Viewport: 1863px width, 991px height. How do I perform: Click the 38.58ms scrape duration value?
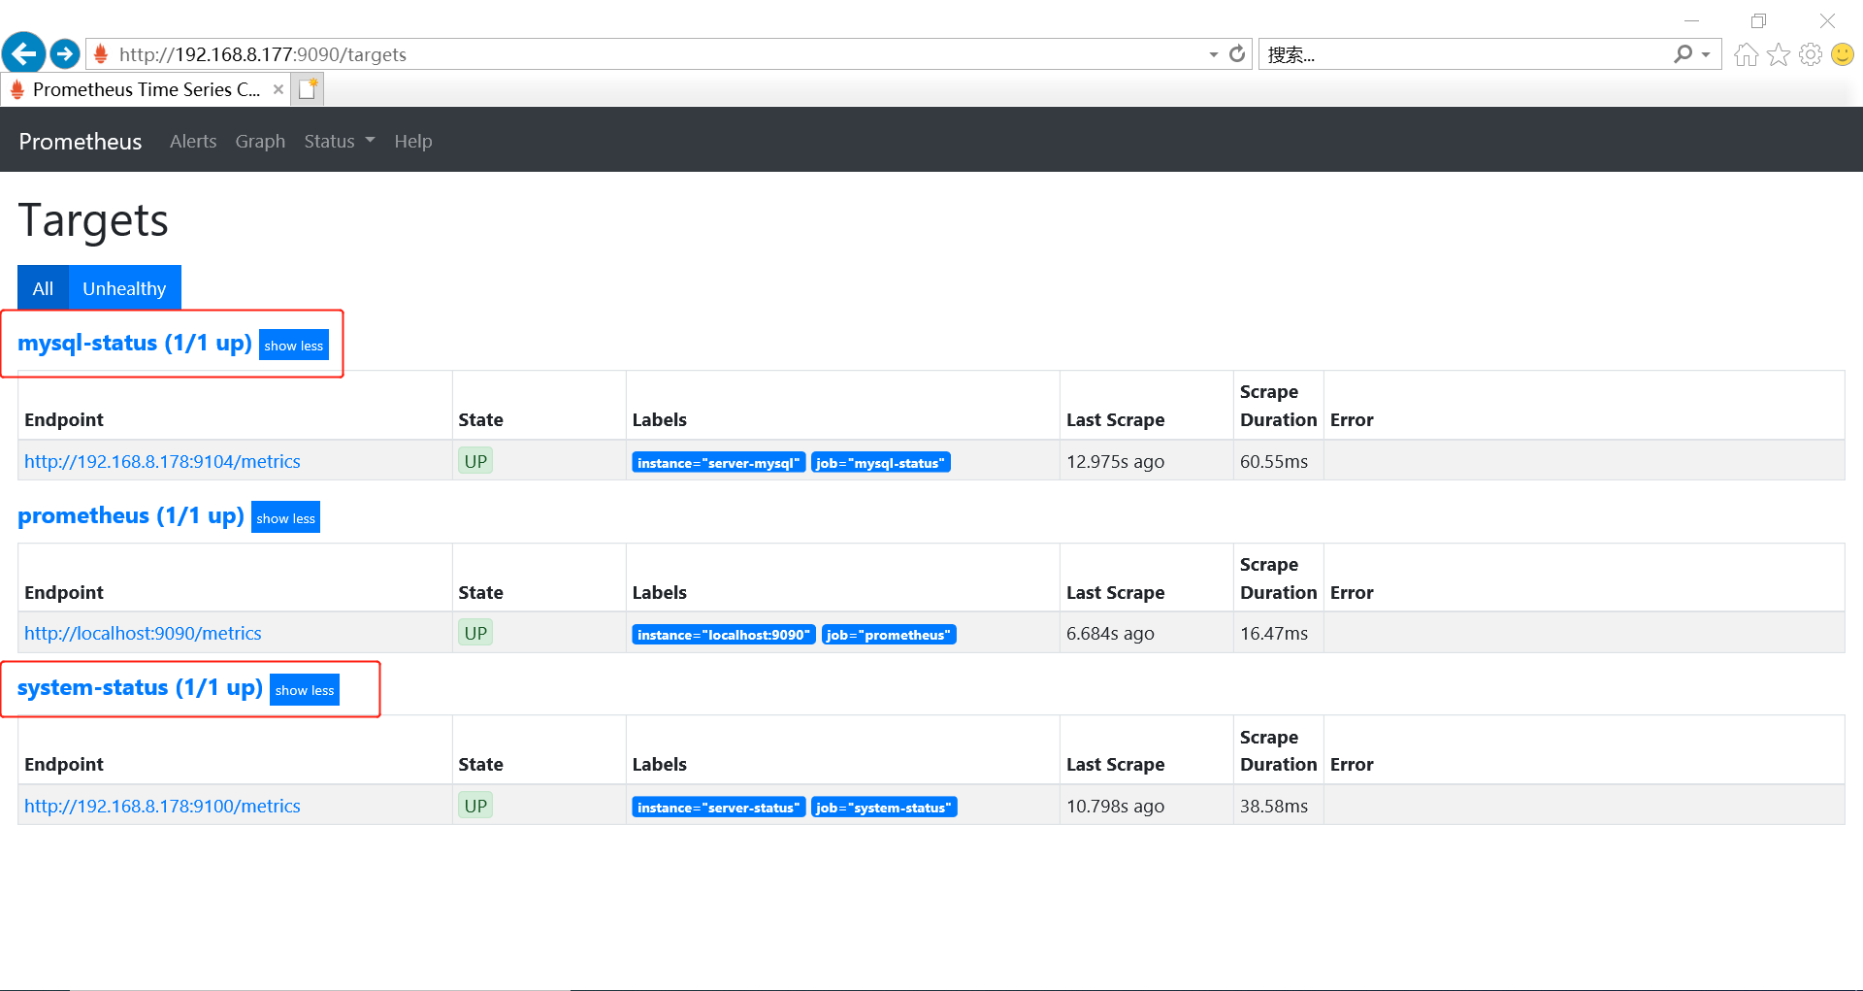pyautogui.click(x=1274, y=807)
